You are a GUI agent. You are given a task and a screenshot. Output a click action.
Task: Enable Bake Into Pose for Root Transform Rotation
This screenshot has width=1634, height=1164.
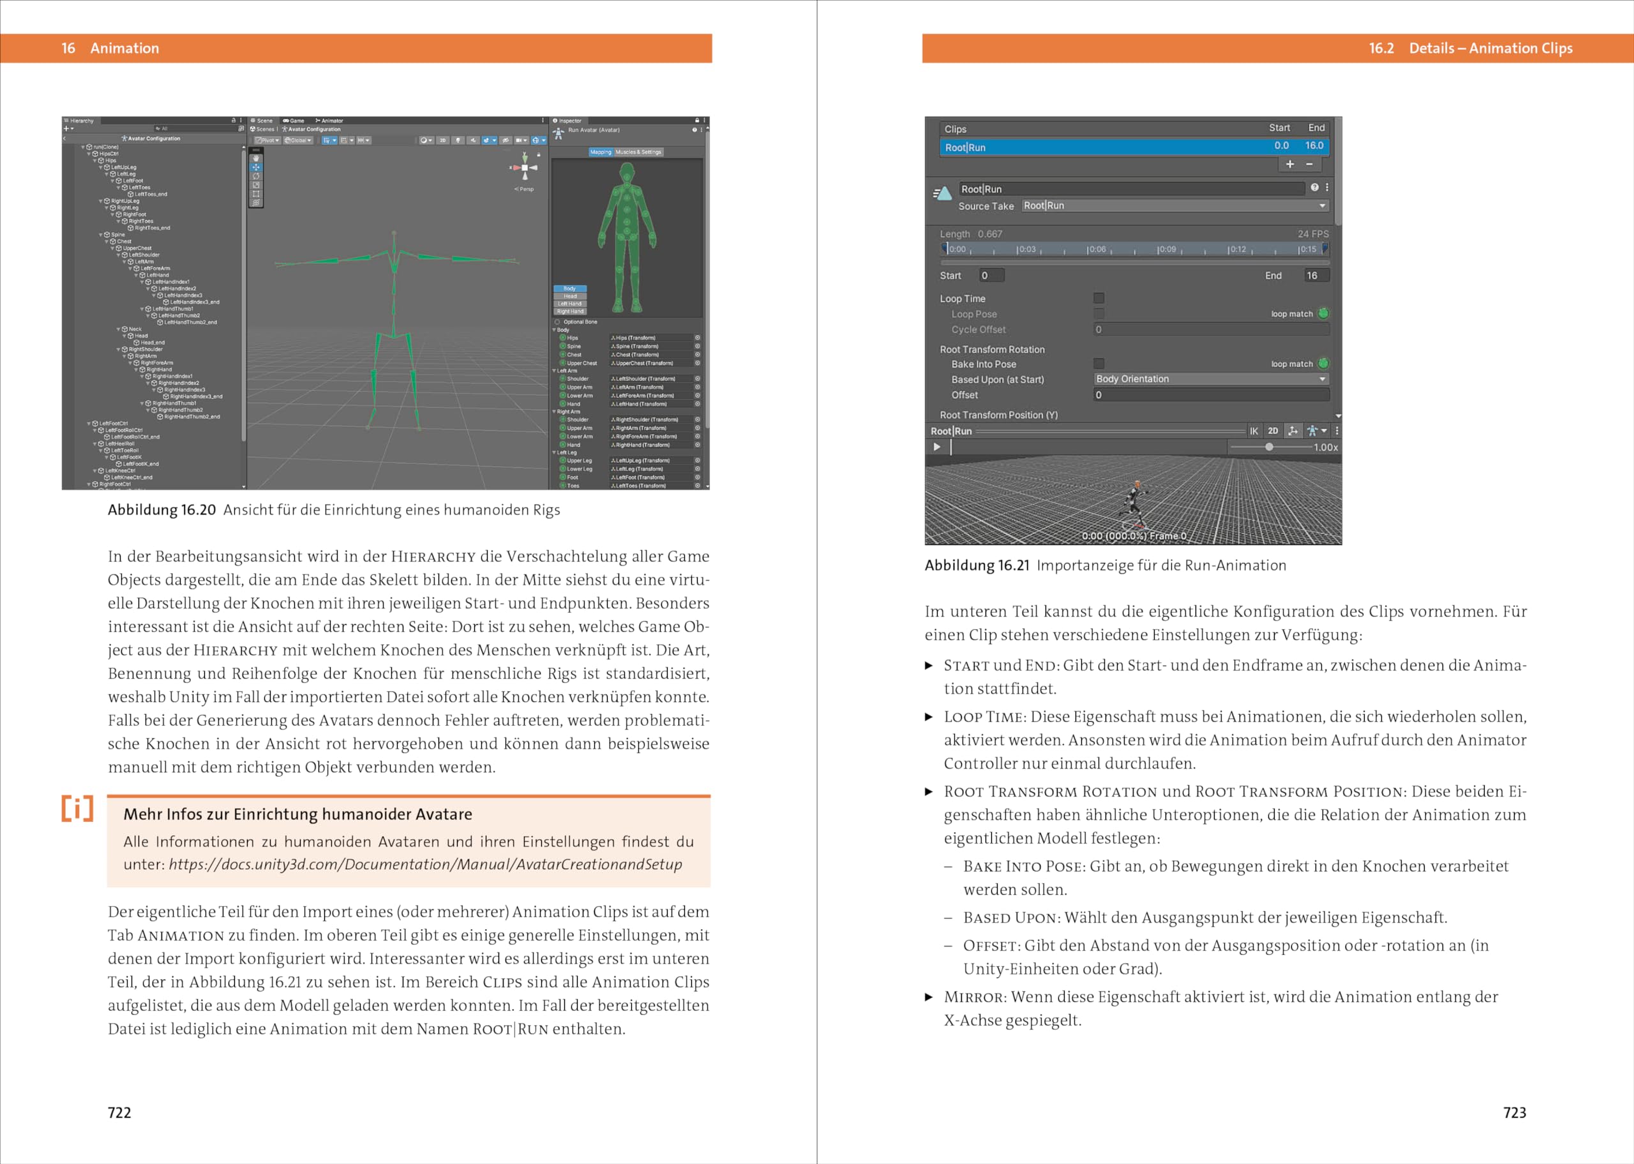click(1098, 363)
